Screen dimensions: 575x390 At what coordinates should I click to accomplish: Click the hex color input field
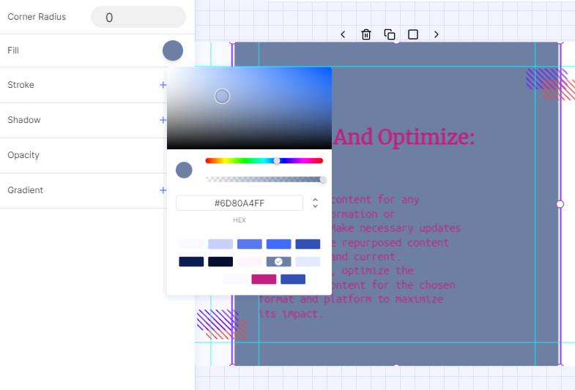pos(240,203)
